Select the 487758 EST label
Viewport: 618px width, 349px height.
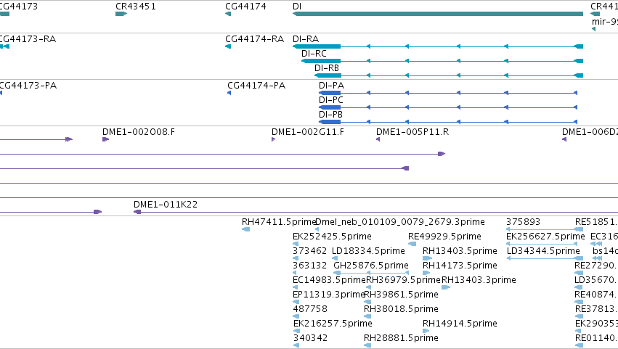310,309
